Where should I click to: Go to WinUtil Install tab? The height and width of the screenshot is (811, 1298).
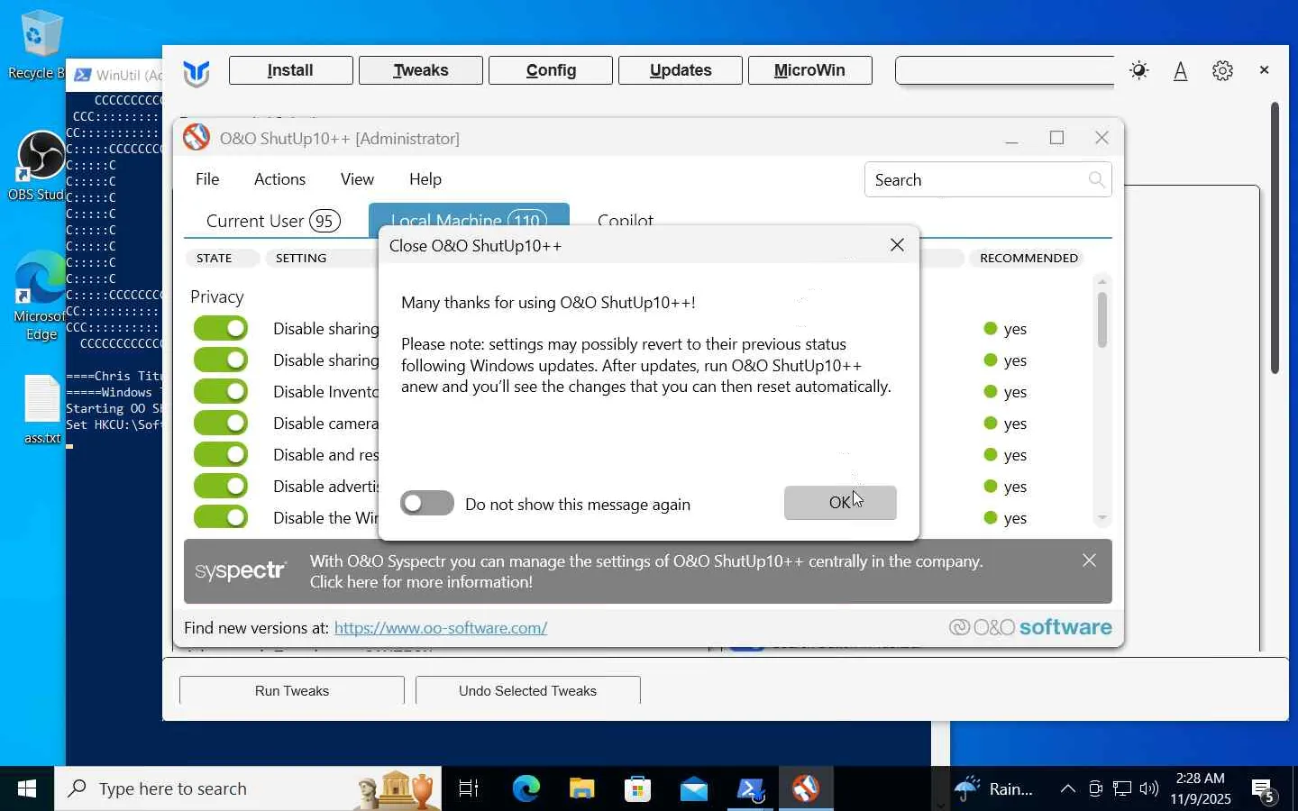290,70
